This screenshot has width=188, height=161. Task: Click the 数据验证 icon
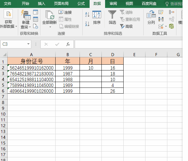point(161,26)
